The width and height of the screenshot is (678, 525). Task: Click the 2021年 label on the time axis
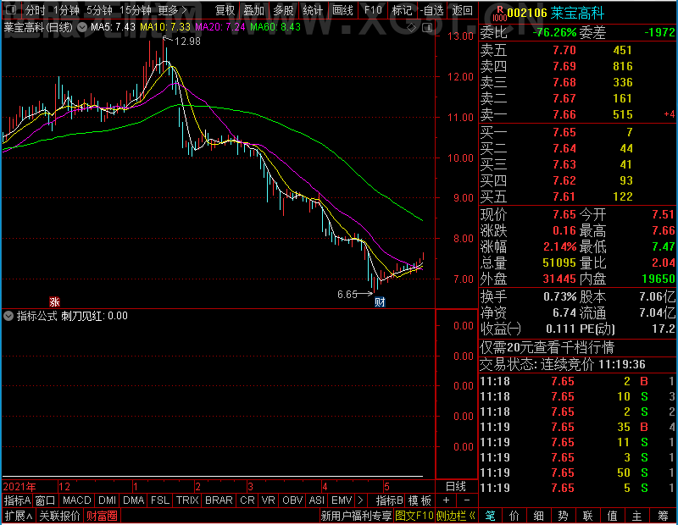tap(19, 487)
